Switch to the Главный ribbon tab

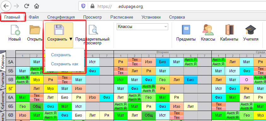[x=12, y=17]
